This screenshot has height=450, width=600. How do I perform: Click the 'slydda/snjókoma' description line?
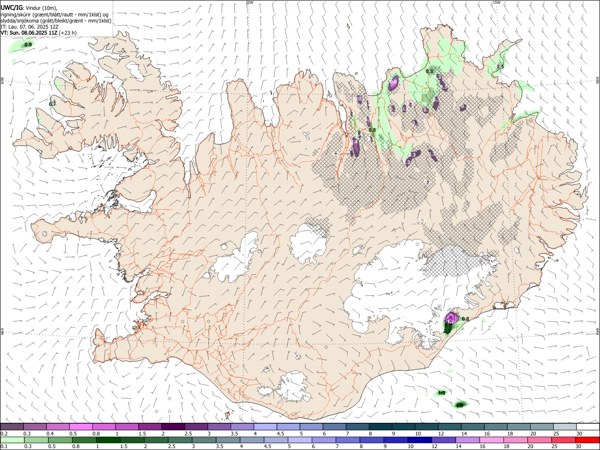click(56, 21)
